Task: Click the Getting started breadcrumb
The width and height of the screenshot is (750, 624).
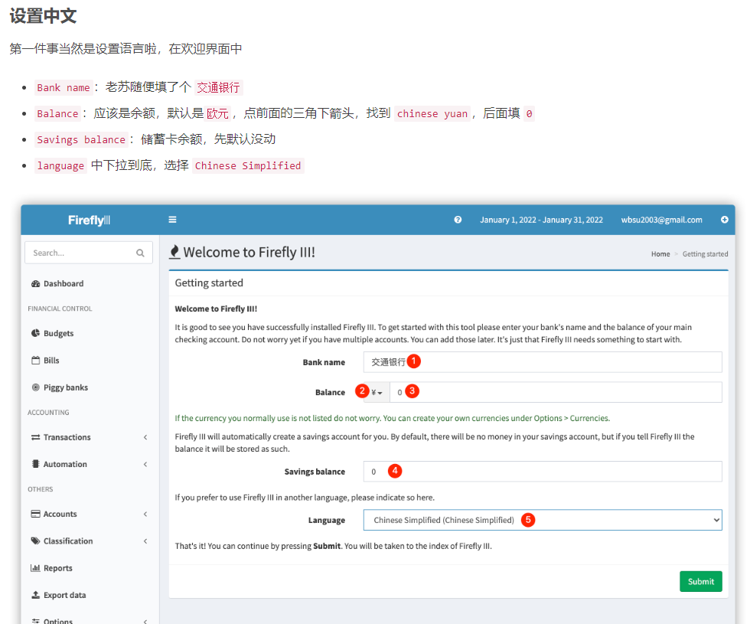Action: pos(705,254)
